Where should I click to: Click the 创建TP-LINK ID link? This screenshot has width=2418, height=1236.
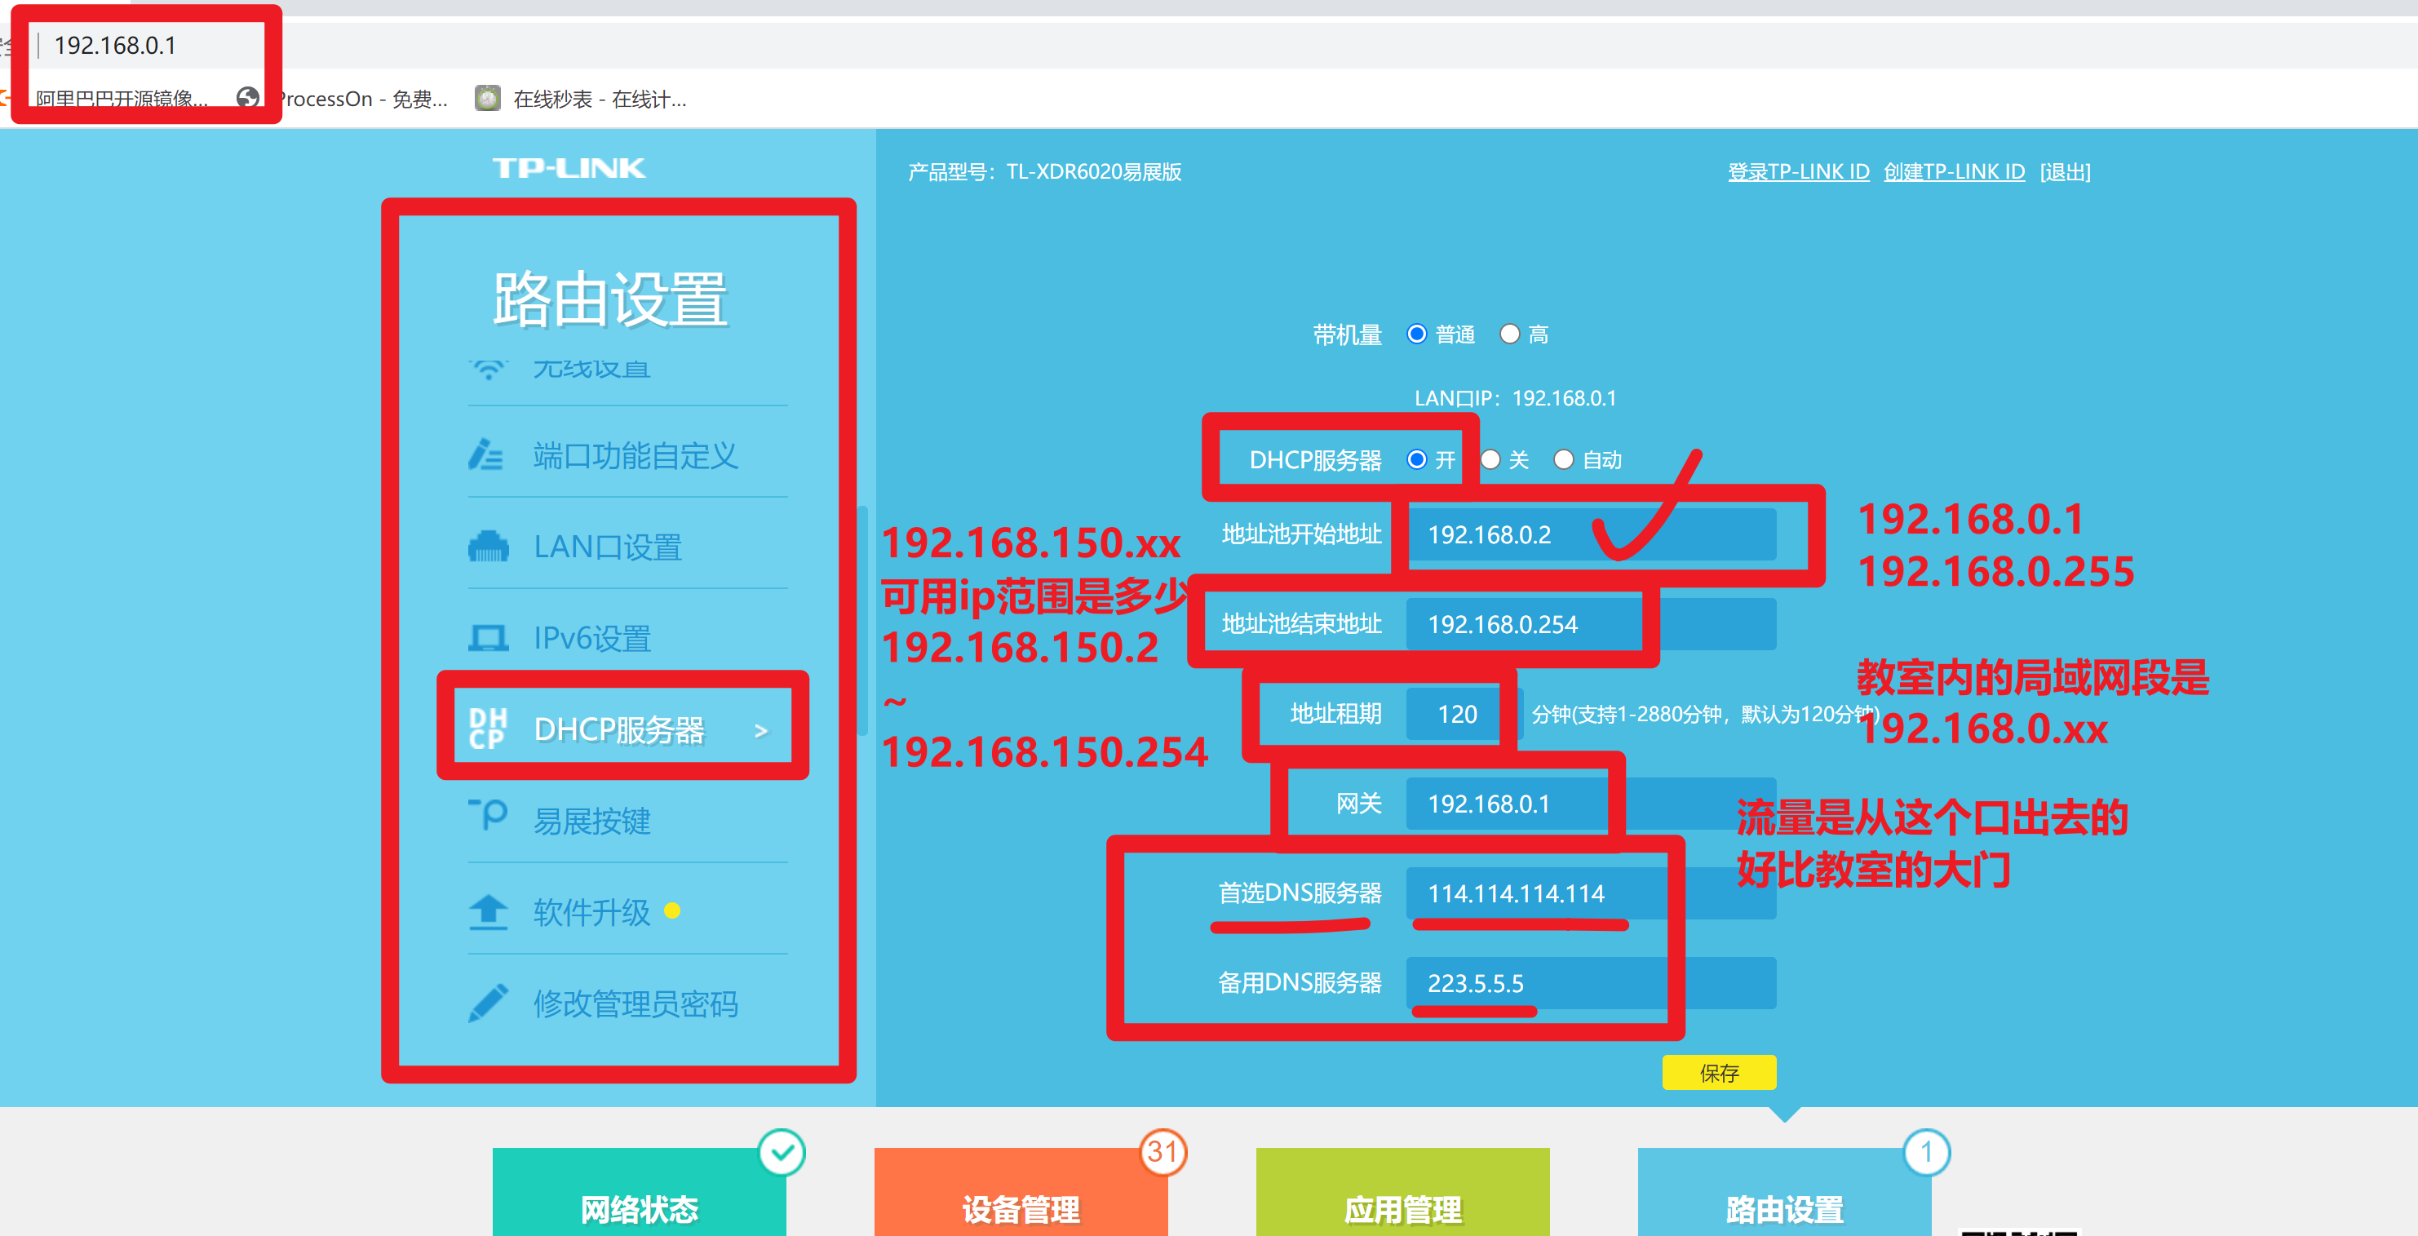(1955, 172)
